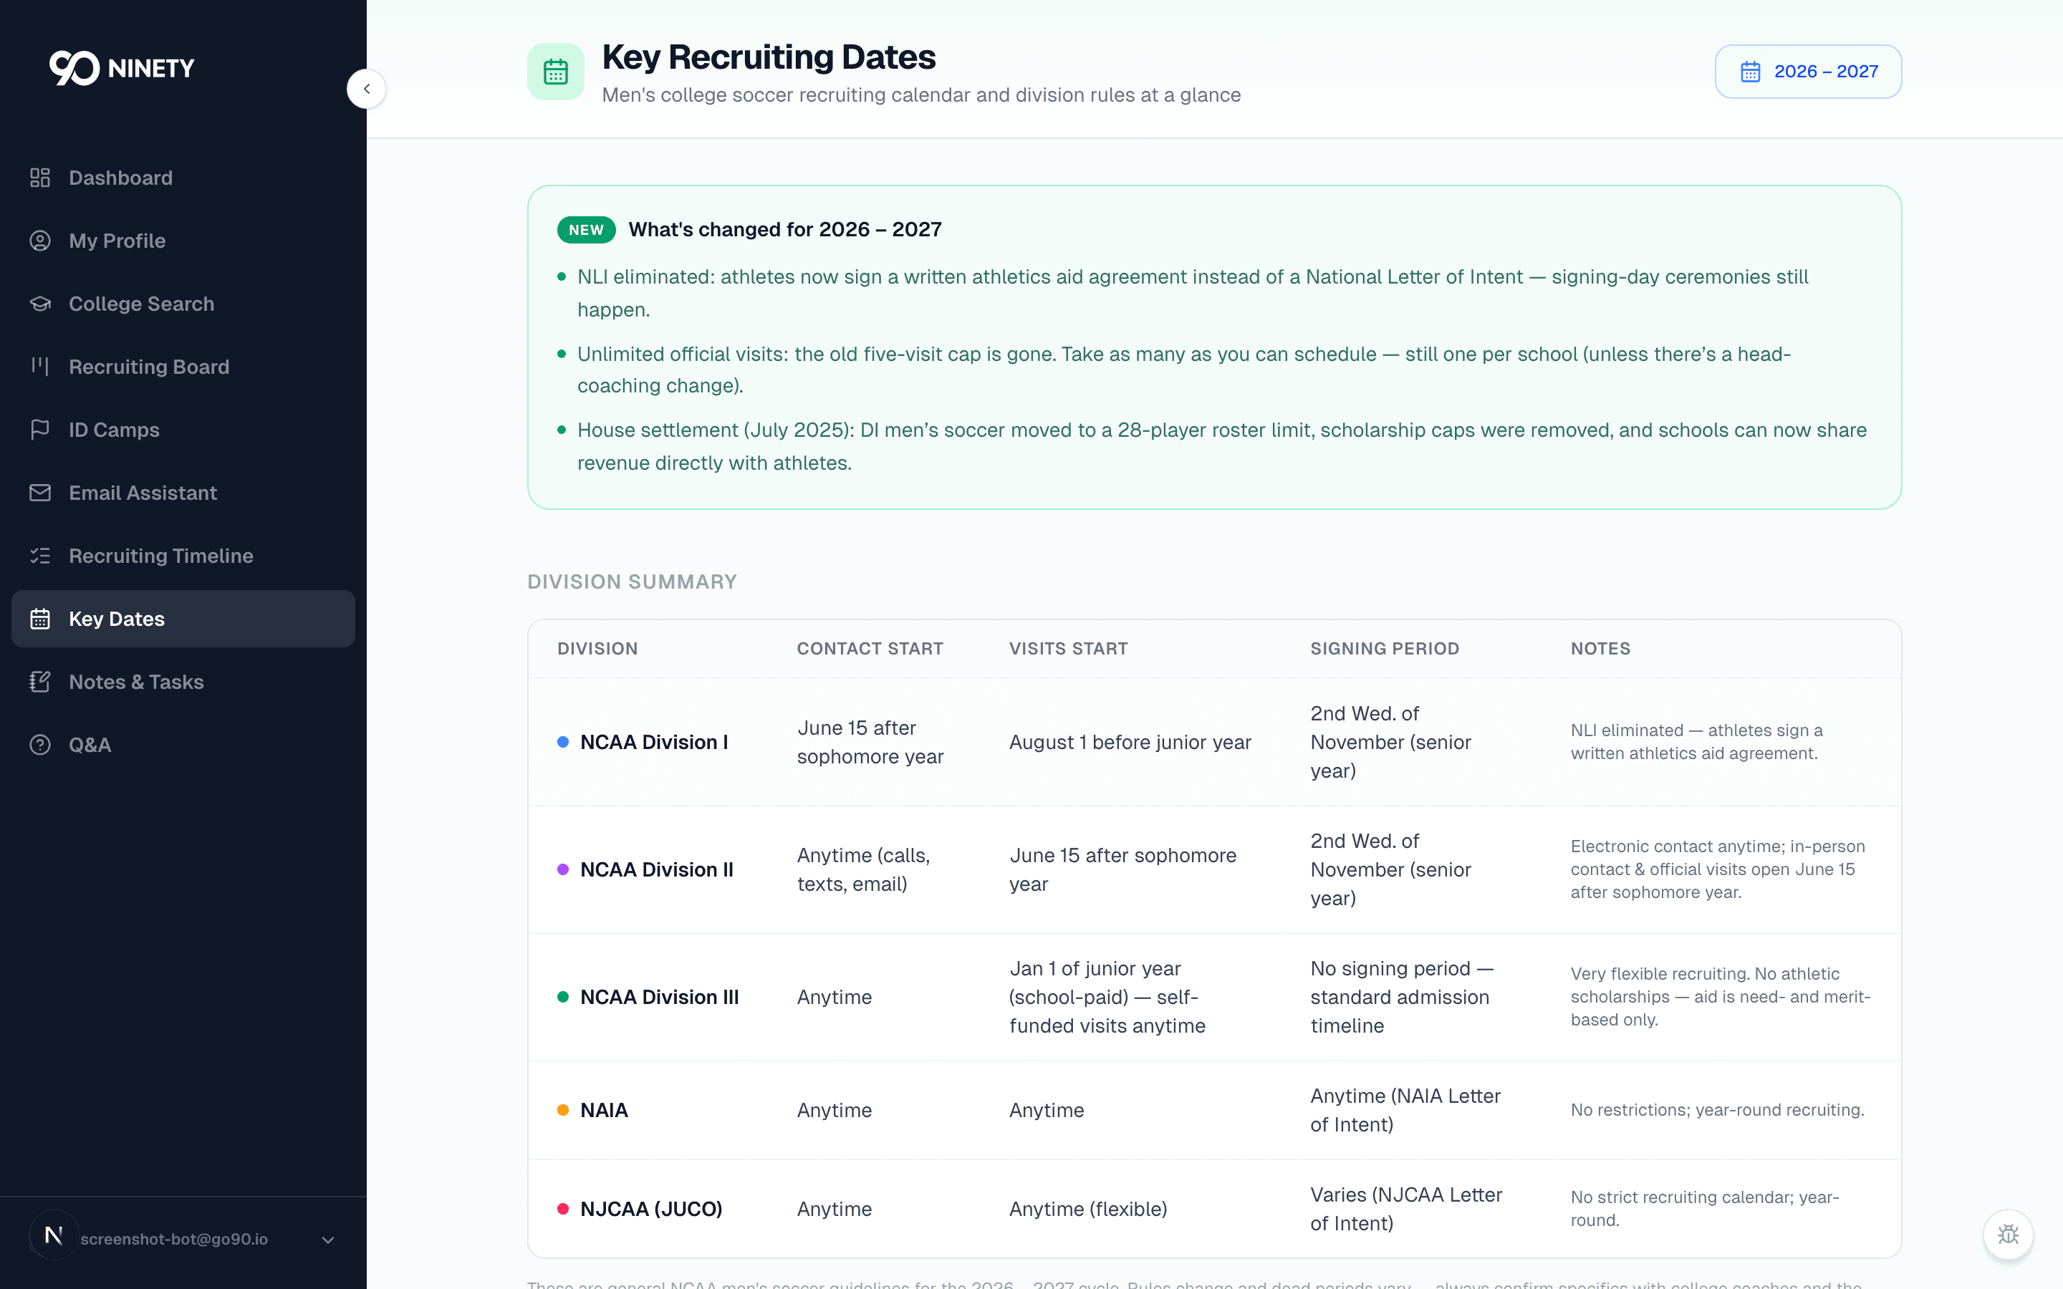This screenshot has width=2063, height=1289.
Task: Click the green calendar icon beside page title
Action: (x=556, y=72)
